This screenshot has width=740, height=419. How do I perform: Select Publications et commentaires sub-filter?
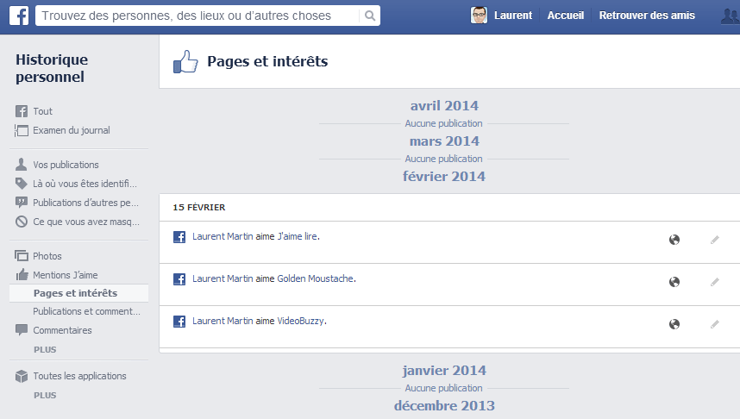[x=86, y=311]
